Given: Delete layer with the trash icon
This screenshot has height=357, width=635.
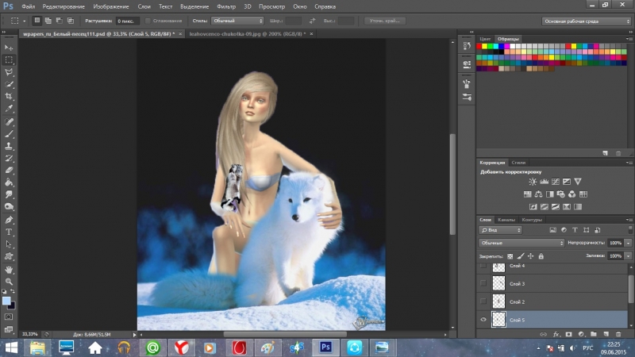Looking at the screenshot, I should click(618, 334).
